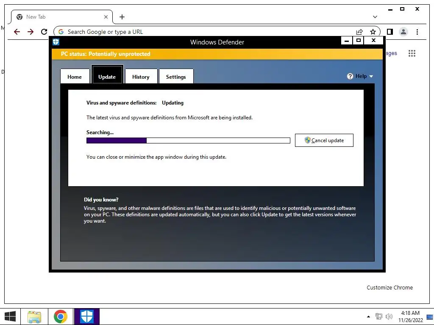
Task: Open Chrome tab search chevron
Action: coord(375,17)
